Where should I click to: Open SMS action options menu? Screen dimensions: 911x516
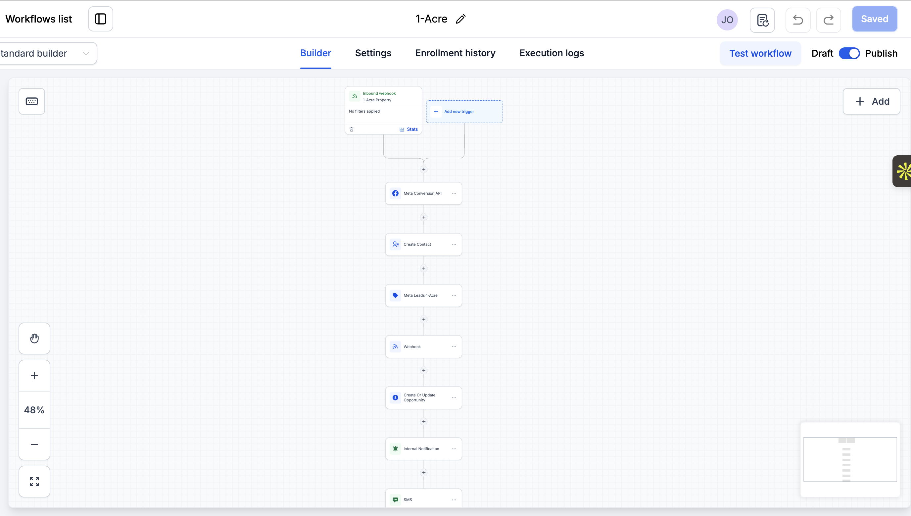point(454,500)
